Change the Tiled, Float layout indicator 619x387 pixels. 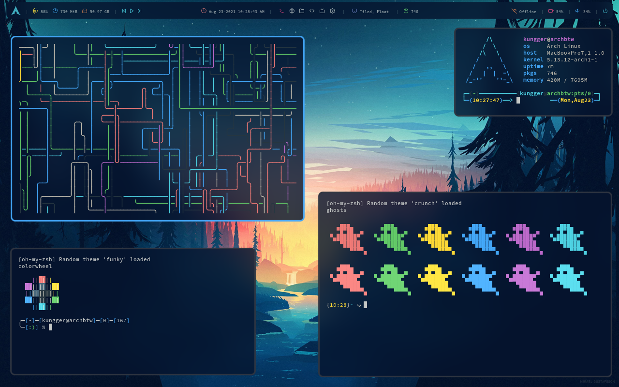pos(370,11)
